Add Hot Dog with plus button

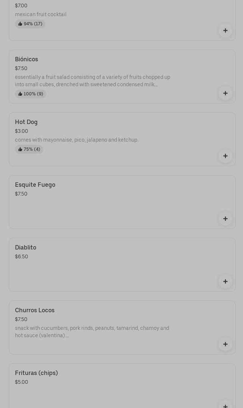click(225, 156)
